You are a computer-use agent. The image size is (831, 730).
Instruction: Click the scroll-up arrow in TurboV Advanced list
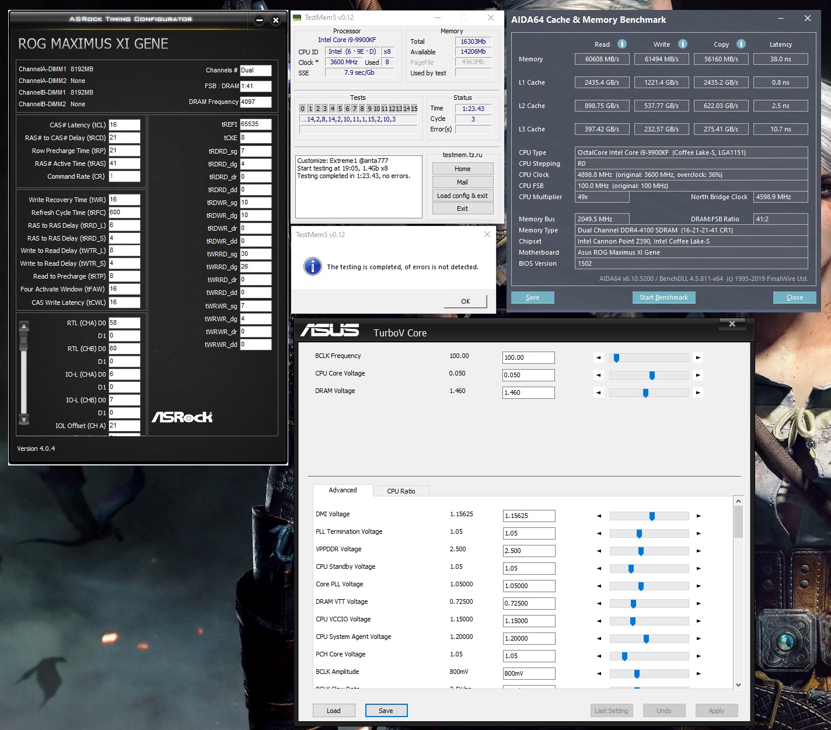pyautogui.click(x=738, y=501)
